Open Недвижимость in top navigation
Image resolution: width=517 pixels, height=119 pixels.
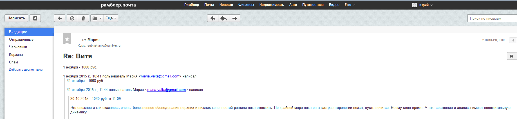pyautogui.click(x=272, y=5)
